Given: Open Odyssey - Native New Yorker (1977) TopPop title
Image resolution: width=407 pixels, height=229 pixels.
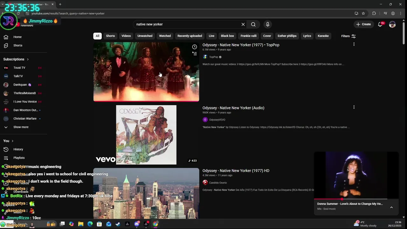Looking at the screenshot, I should pos(241,45).
